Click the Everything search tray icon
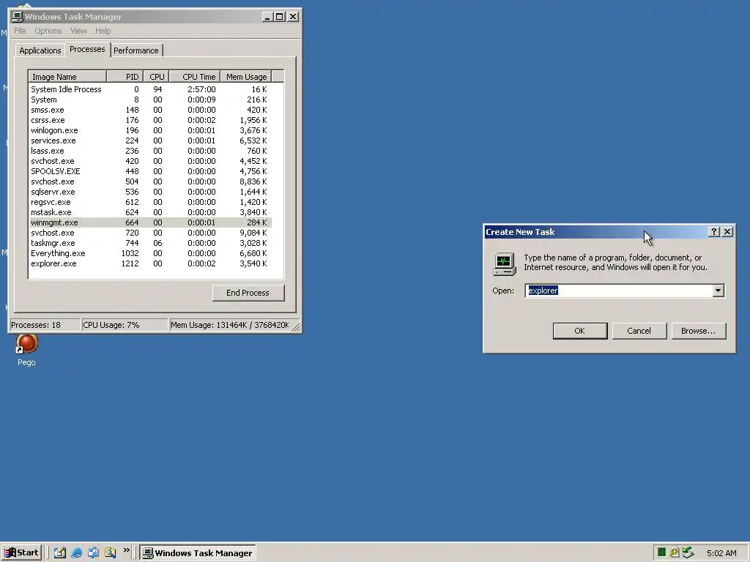This screenshot has width=750, height=562. 675,552
